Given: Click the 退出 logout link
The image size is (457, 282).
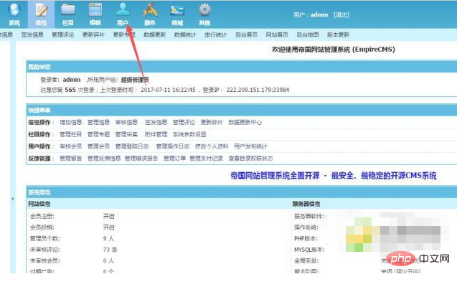Looking at the screenshot, I should point(341,15).
